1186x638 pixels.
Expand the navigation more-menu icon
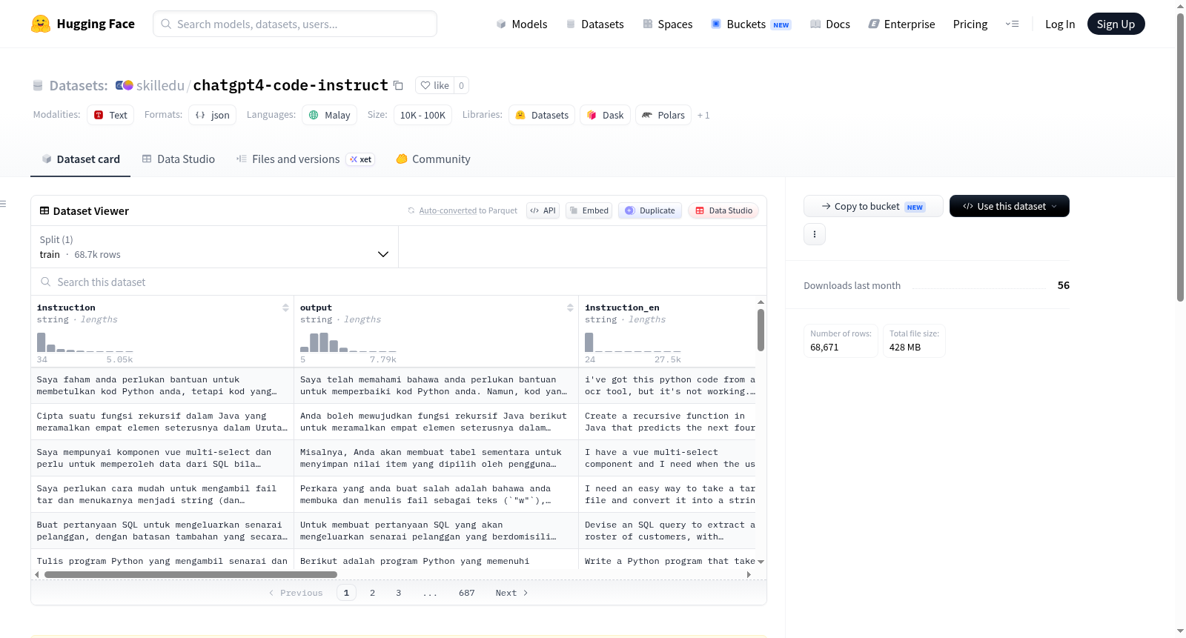pos(1012,24)
